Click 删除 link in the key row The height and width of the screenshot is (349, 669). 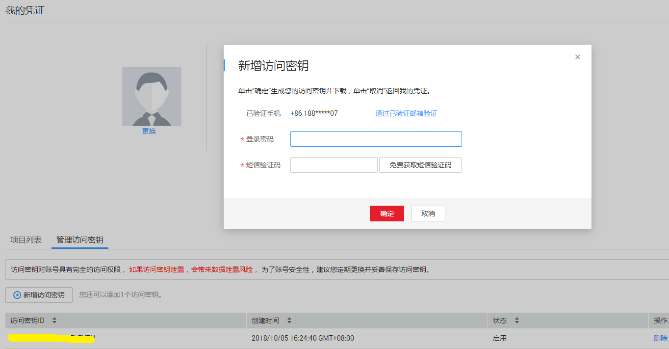point(660,338)
